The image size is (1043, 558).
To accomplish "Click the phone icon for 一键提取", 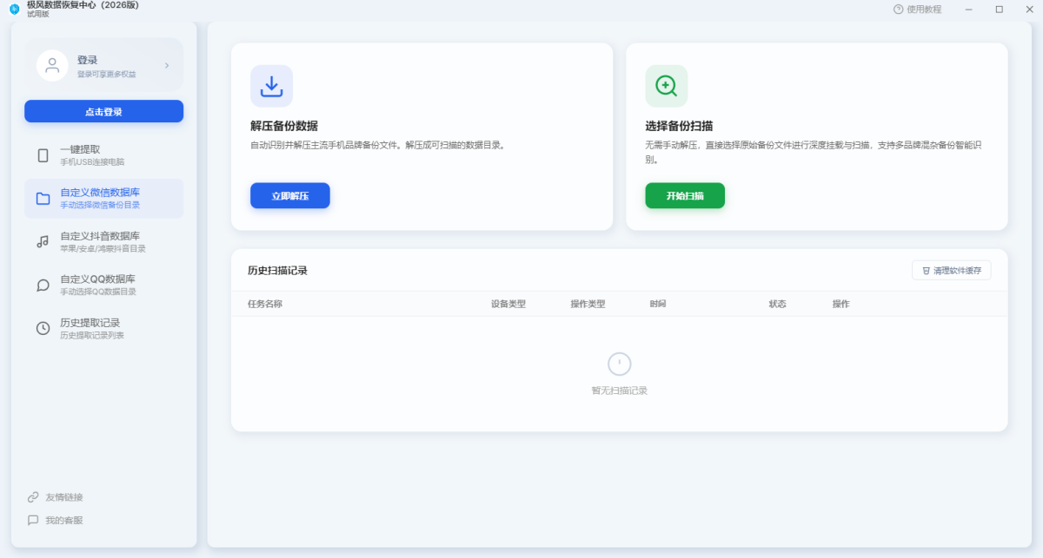I will pyautogui.click(x=43, y=155).
